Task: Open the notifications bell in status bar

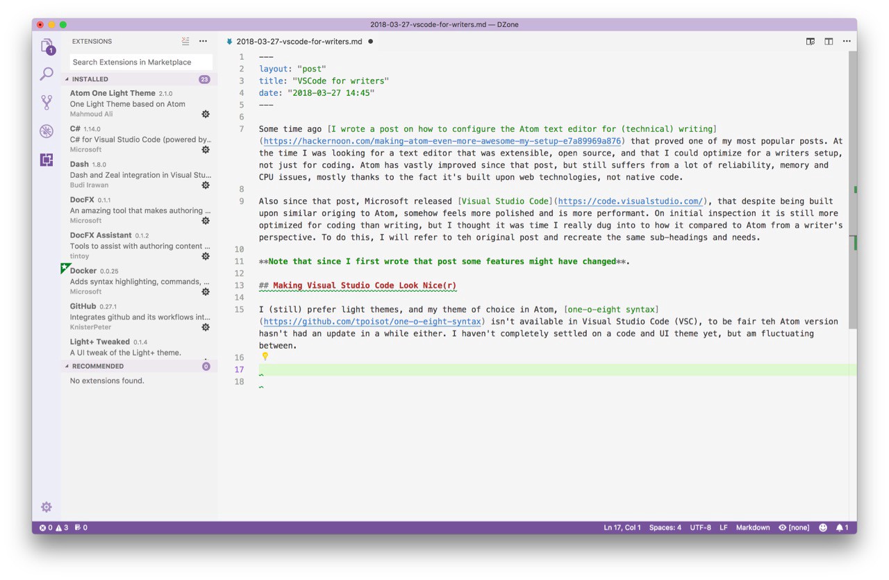Action: click(x=842, y=528)
